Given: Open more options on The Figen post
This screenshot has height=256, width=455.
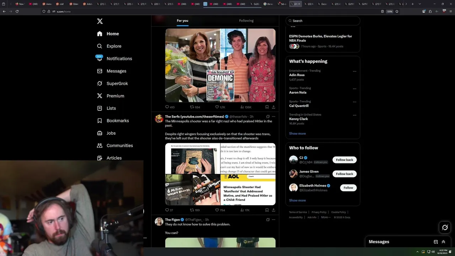Looking at the screenshot, I should (273, 220).
